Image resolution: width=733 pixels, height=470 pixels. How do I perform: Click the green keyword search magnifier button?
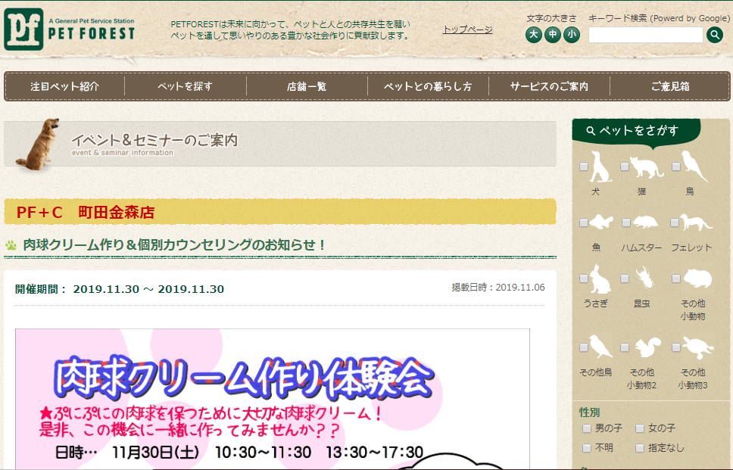(x=714, y=35)
